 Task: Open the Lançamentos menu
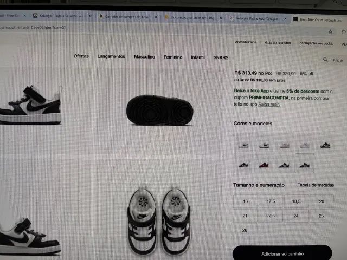[x=111, y=56]
